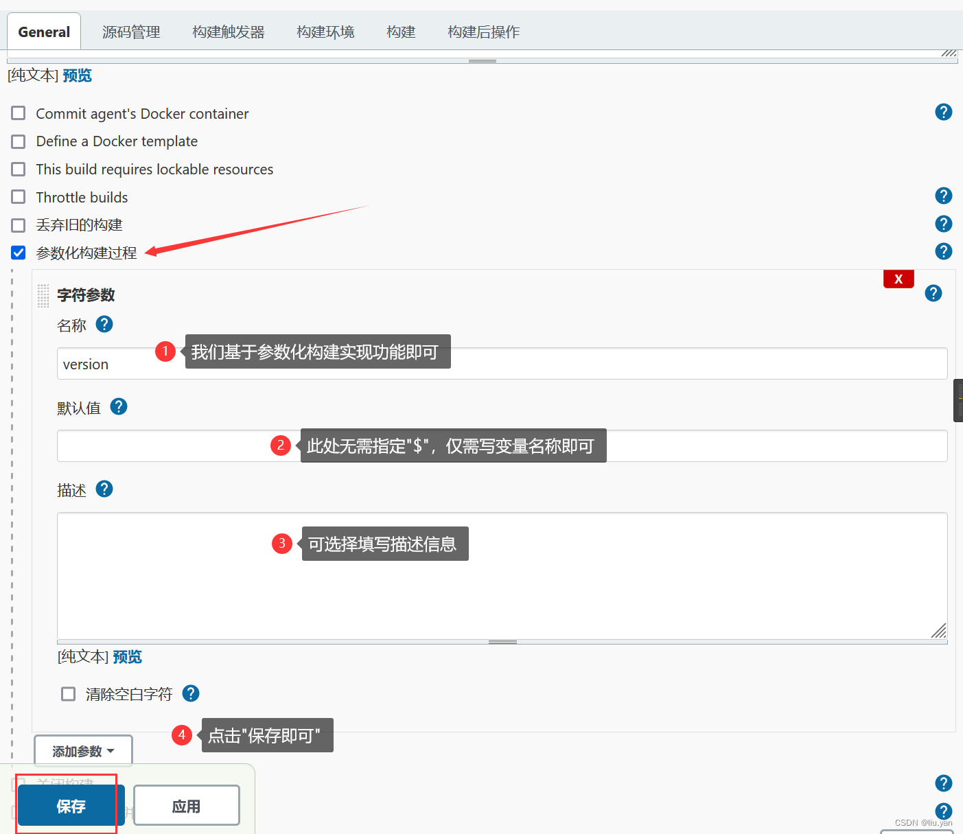Check Define a Docker template

tap(19, 141)
